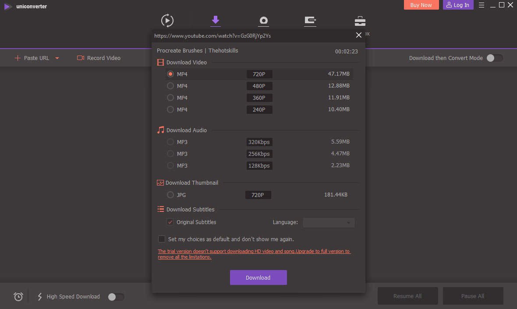
Task: Click the 480P resolution badge
Action: [x=259, y=86]
